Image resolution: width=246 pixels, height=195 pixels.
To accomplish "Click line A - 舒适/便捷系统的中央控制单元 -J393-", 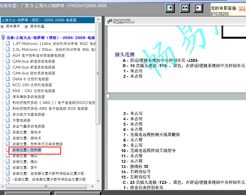I will 161,60.
